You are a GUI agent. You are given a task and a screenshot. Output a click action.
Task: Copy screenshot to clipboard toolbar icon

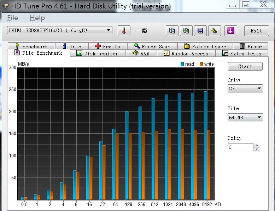point(186,31)
